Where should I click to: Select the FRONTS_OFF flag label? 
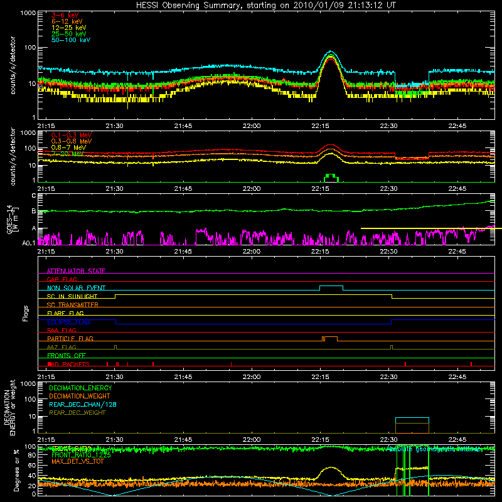tap(67, 356)
